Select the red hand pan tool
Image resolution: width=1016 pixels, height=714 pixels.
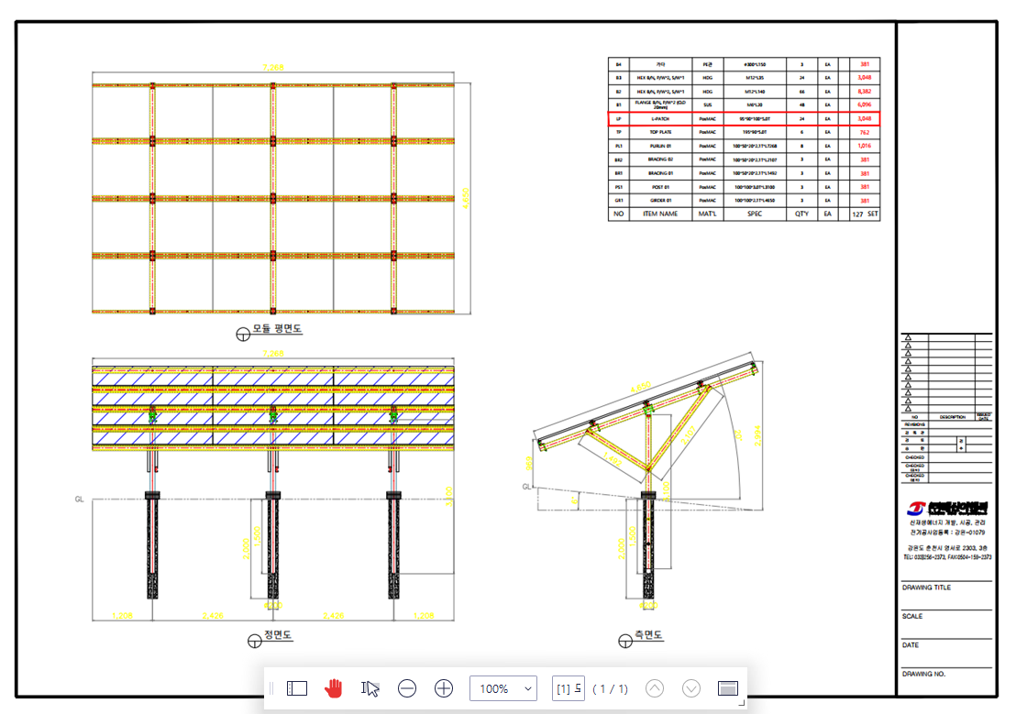click(333, 688)
